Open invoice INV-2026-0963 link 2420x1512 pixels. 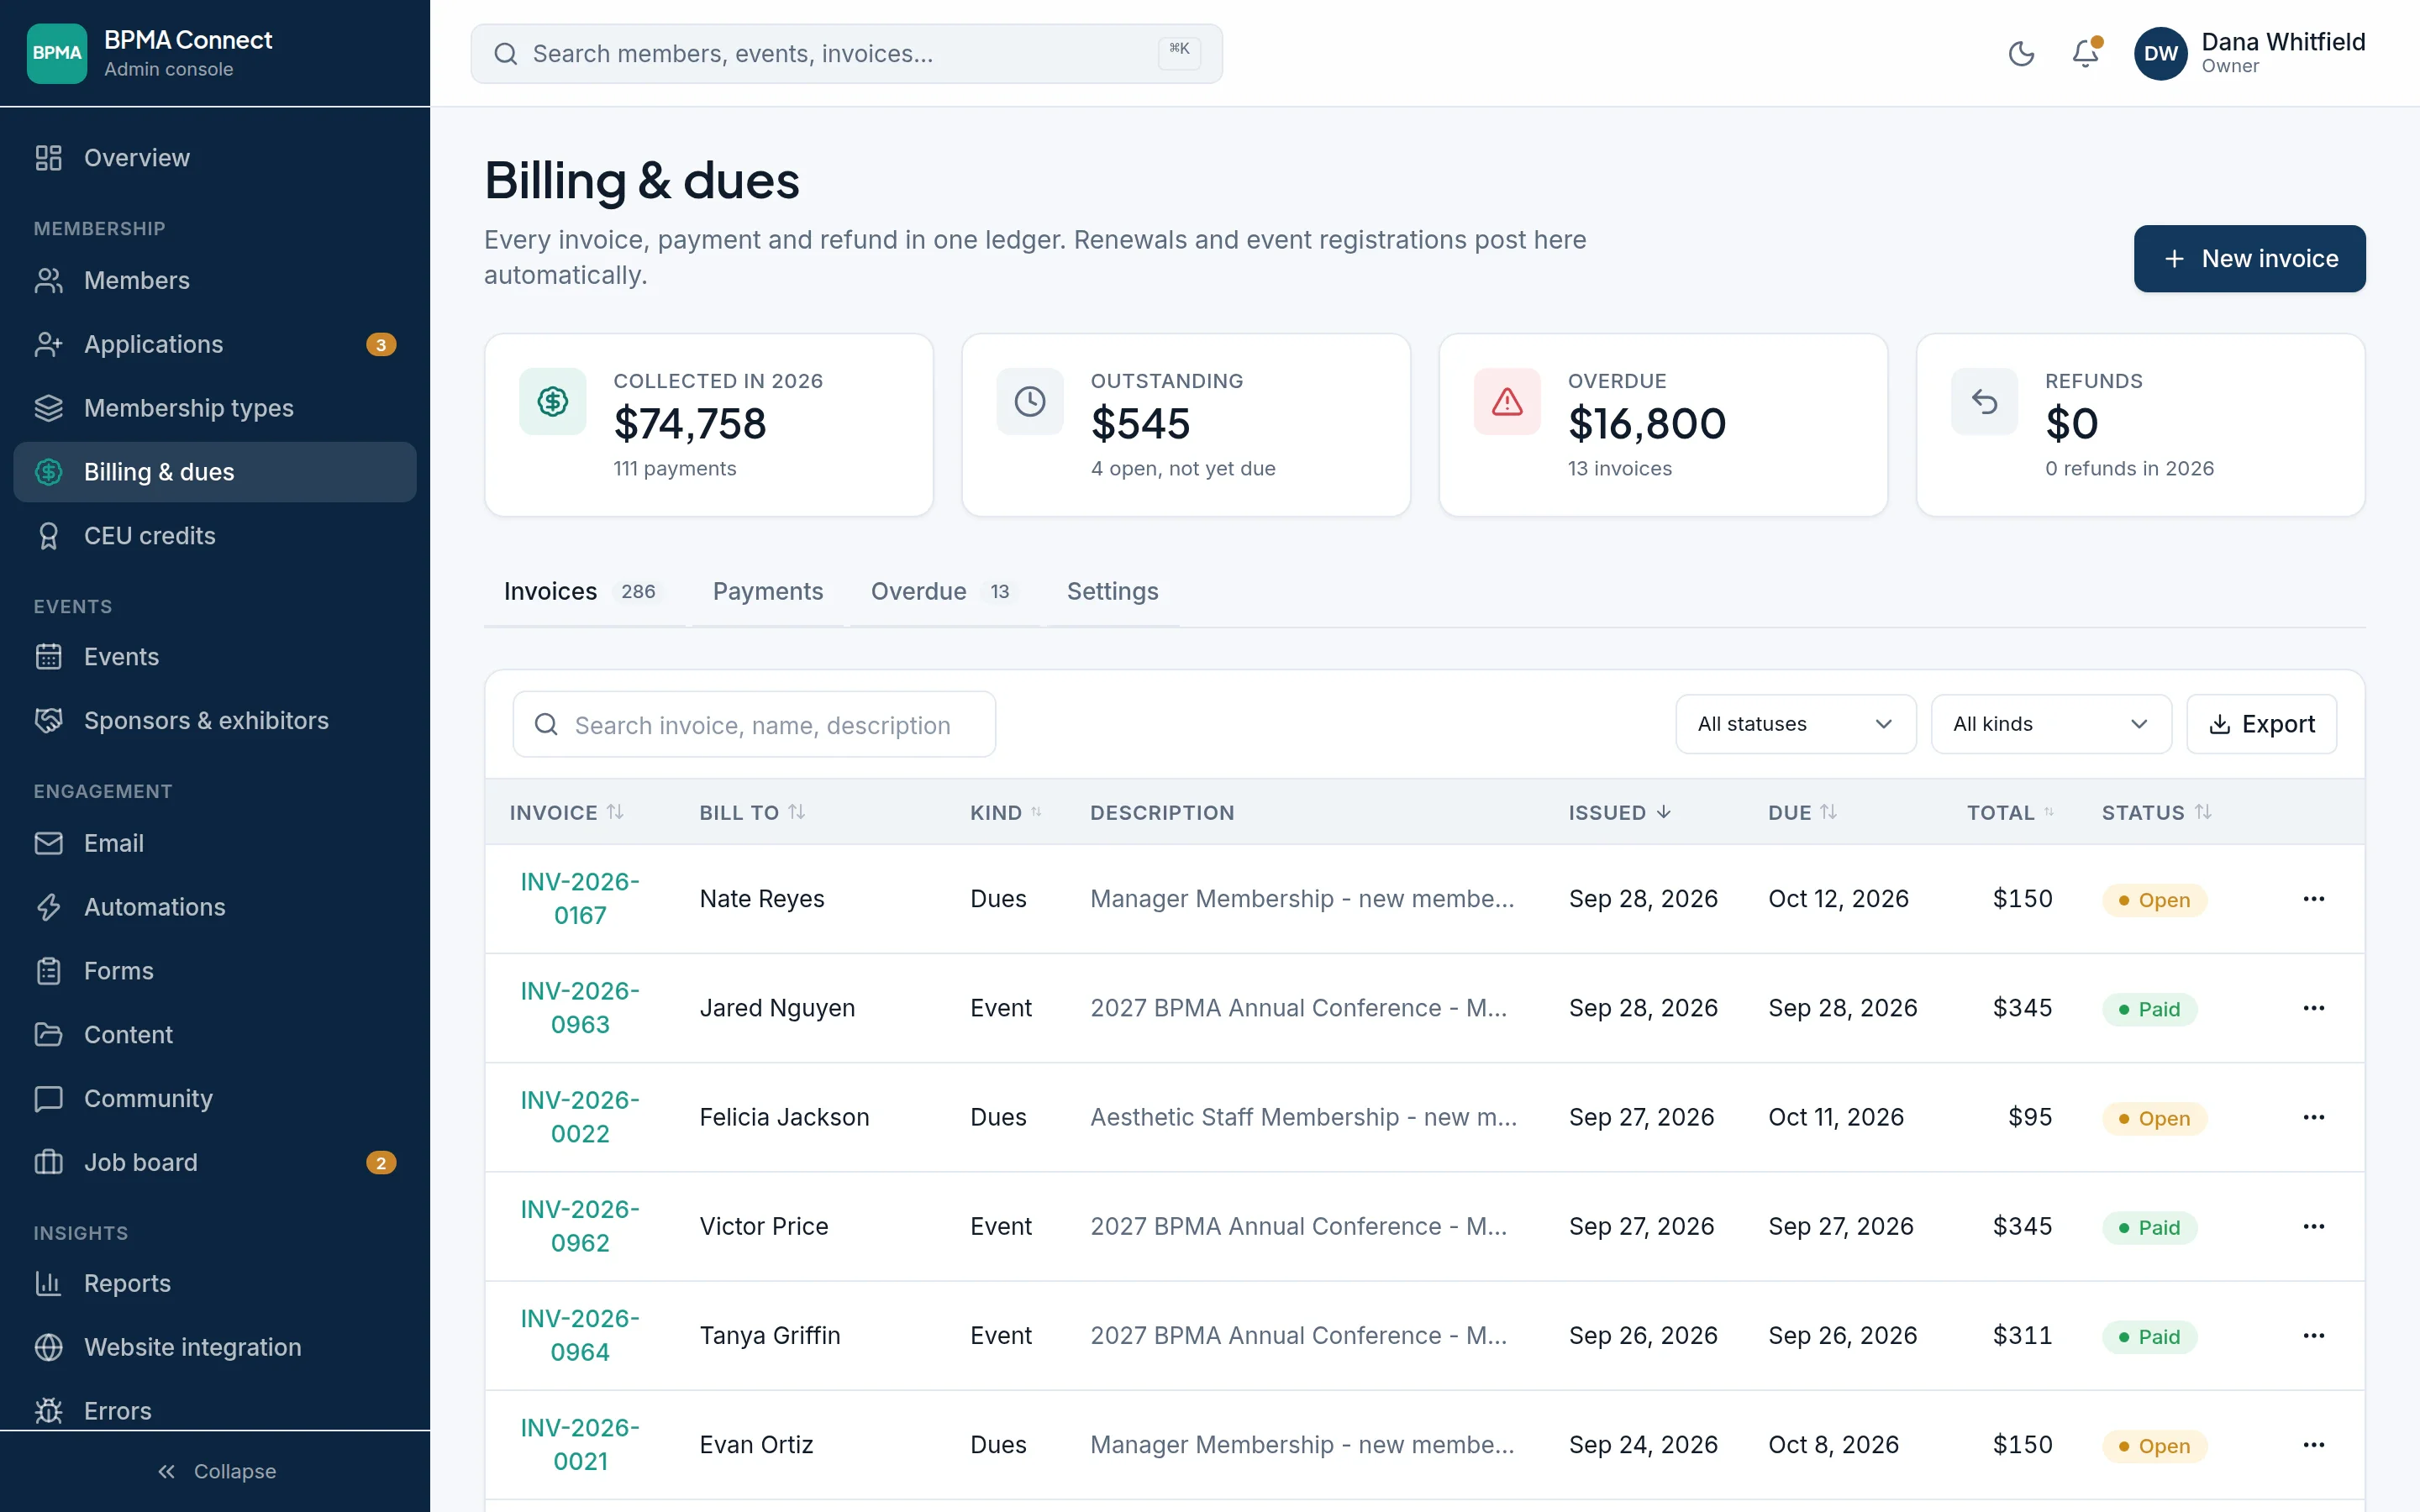580,1008
